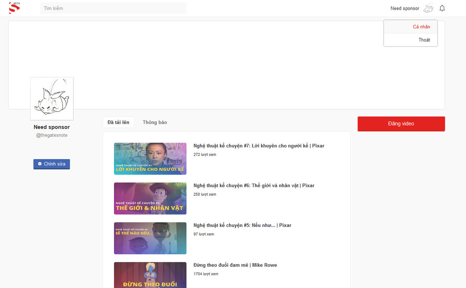Click the Need sponsor name under avatar
The width and height of the screenshot is (466, 288).
pyautogui.click(x=52, y=127)
